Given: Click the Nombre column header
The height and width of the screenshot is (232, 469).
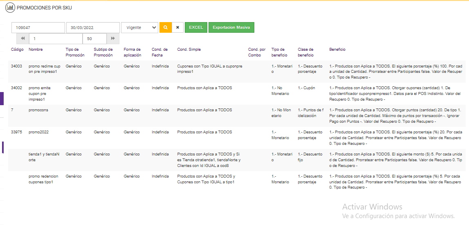Looking at the screenshot, I should tap(36, 50).
